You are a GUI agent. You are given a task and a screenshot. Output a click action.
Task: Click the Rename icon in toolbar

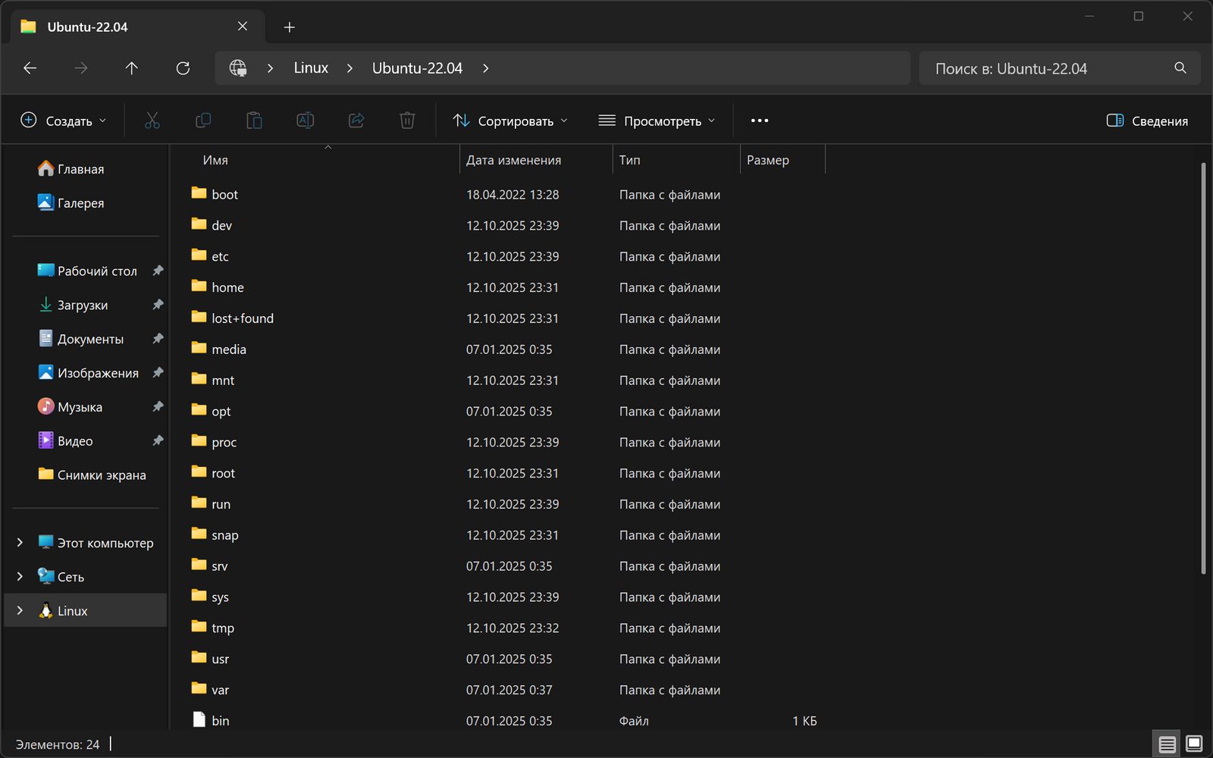point(305,121)
